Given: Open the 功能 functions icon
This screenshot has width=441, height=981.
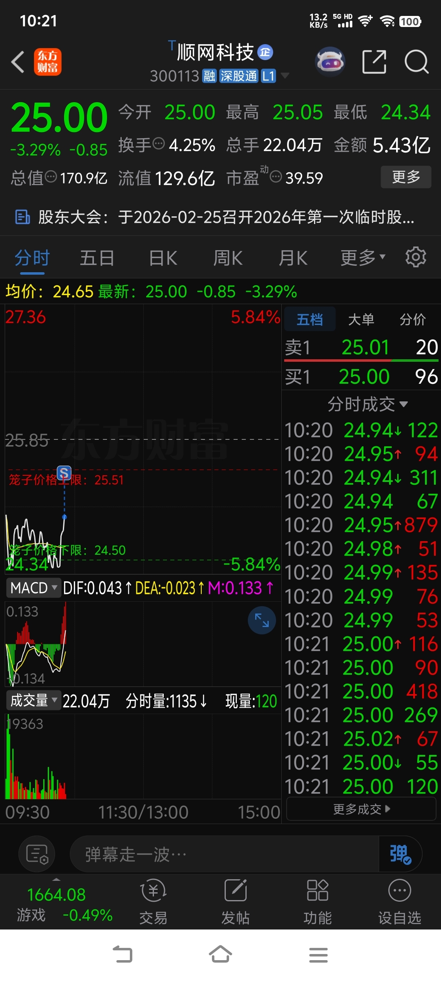Looking at the screenshot, I should tap(318, 902).
